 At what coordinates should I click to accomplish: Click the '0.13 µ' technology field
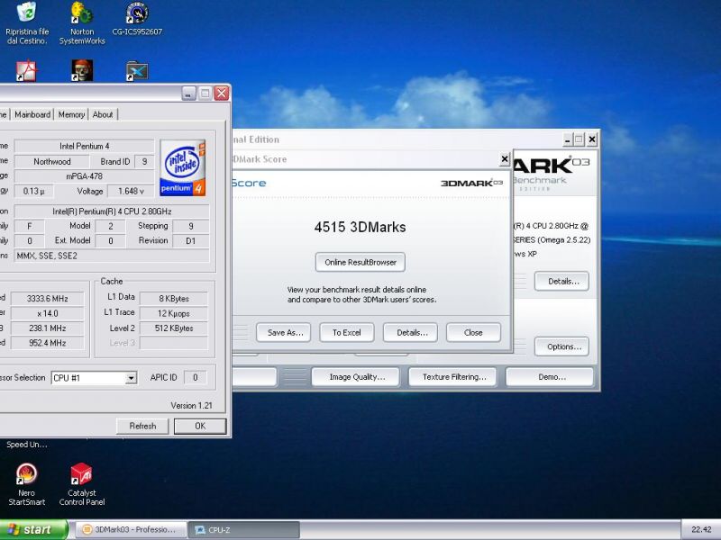33,191
